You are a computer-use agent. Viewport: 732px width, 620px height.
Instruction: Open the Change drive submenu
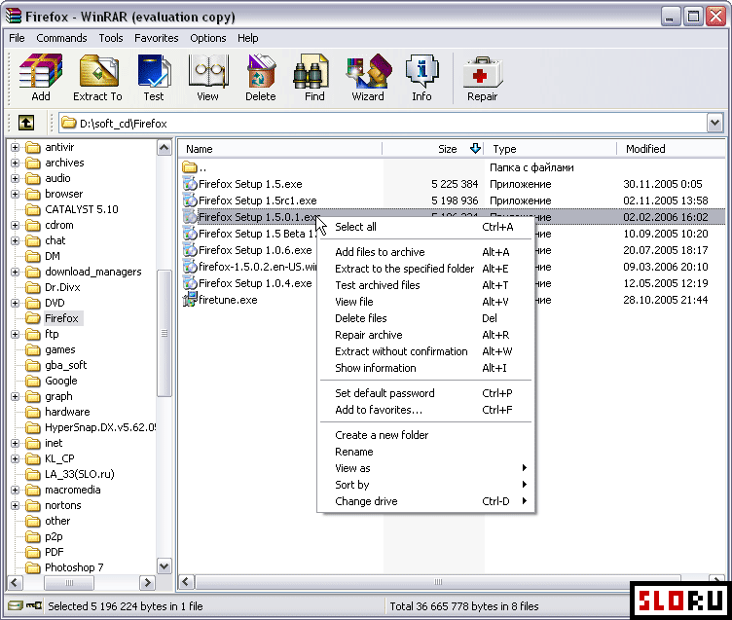tap(425, 501)
